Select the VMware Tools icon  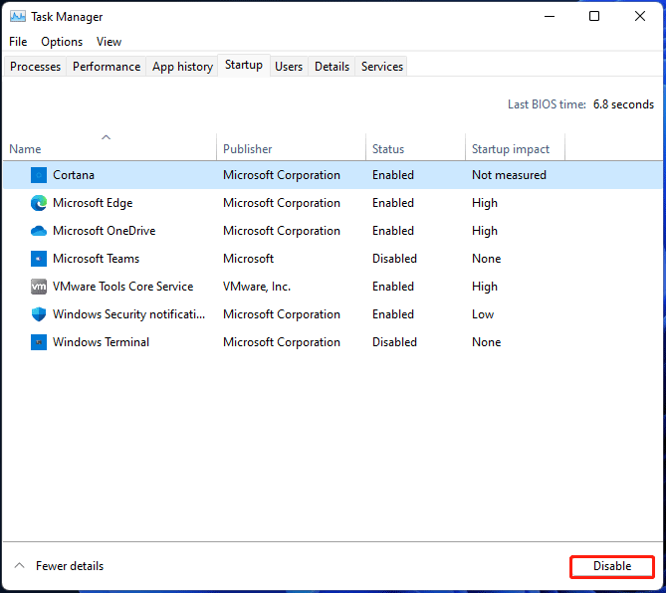coord(39,287)
